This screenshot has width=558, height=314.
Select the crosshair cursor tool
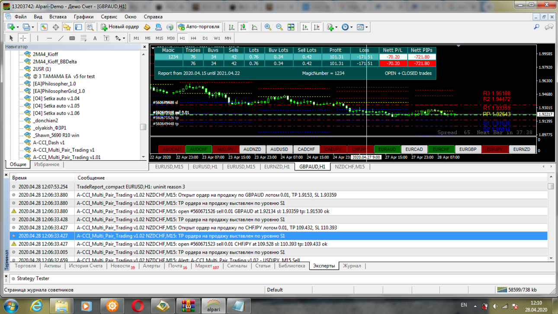click(x=23, y=38)
